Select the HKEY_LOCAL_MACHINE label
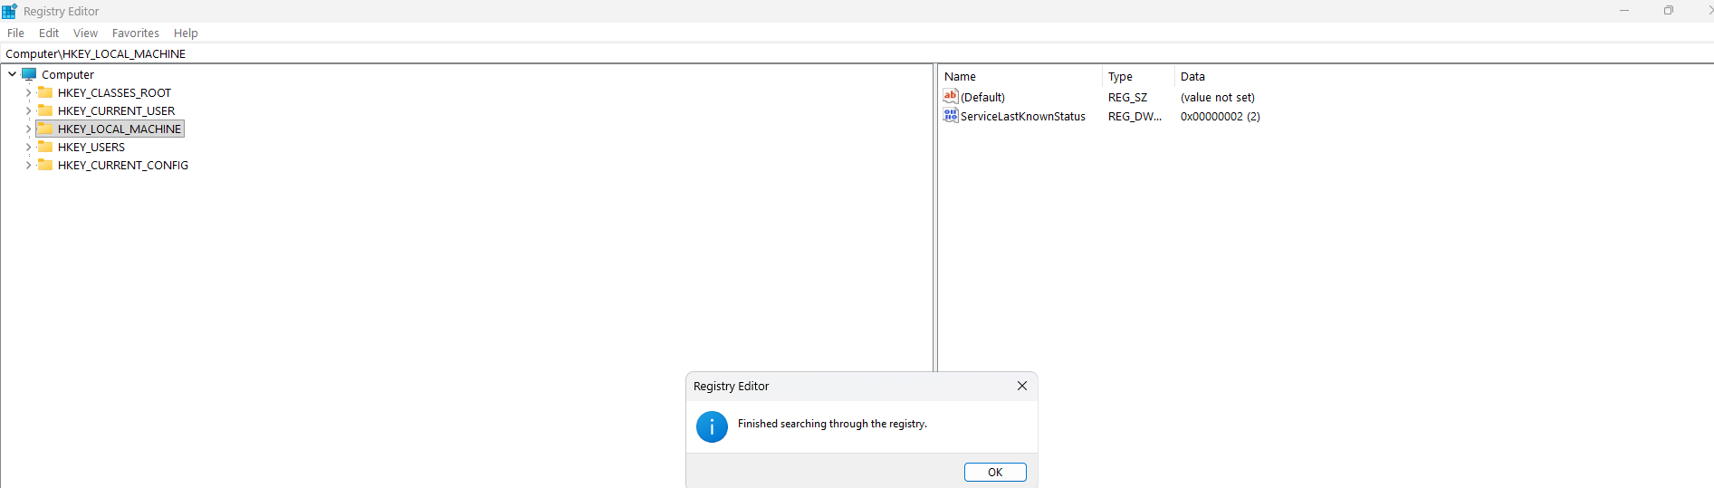The image size is (1714, 488). pyautogui.click(x=120, y=129)
